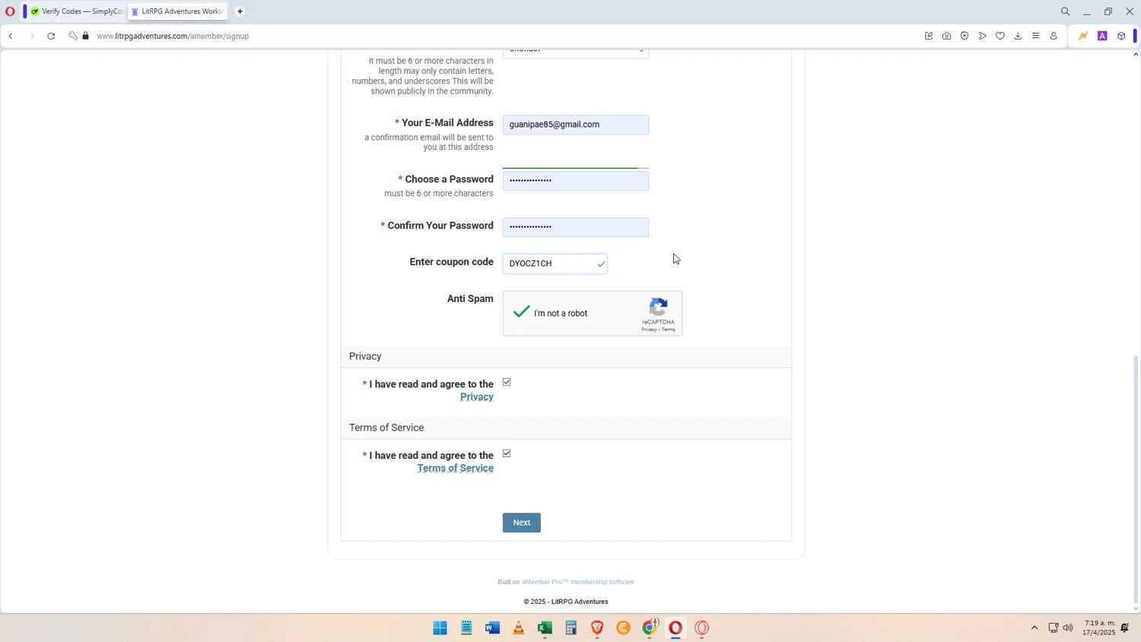This screenshot has height=642, width=1141.
Task: Open the send flow arrow icon
Action: 982,36
